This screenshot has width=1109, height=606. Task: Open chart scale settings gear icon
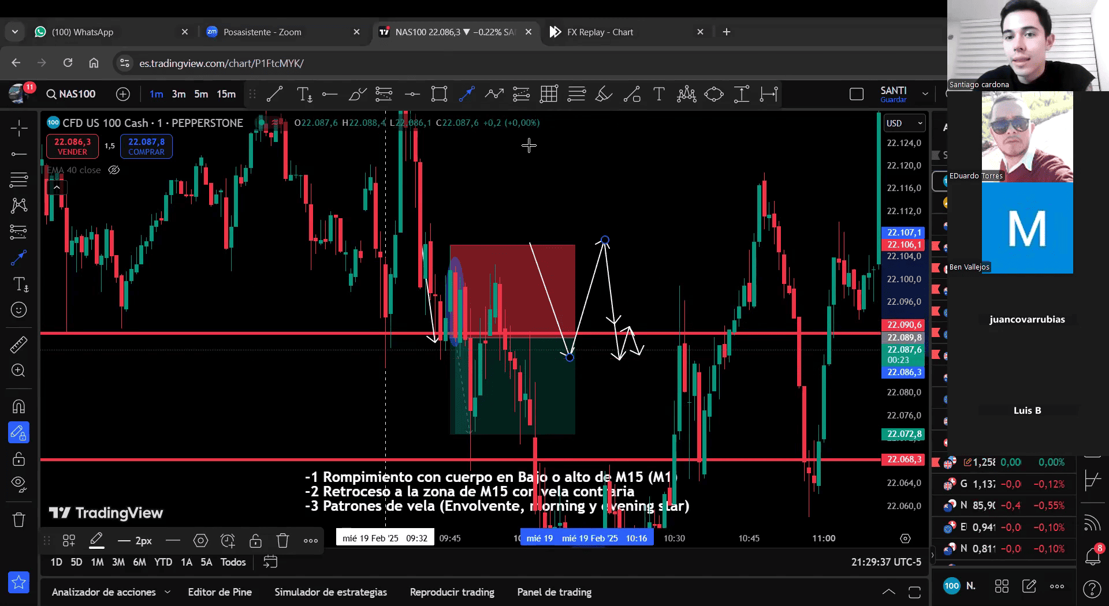905,538
